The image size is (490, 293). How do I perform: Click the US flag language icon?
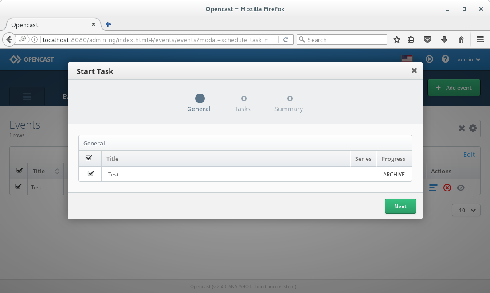pos(407,59)
